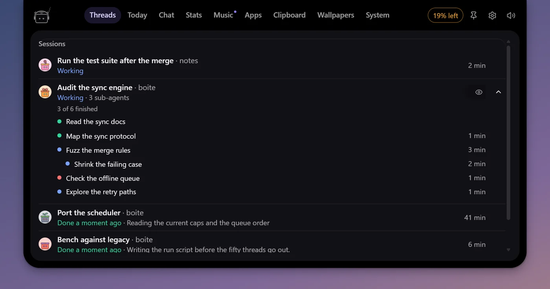Toggle the eye icon on Audit the sync engine

point(478,92)
